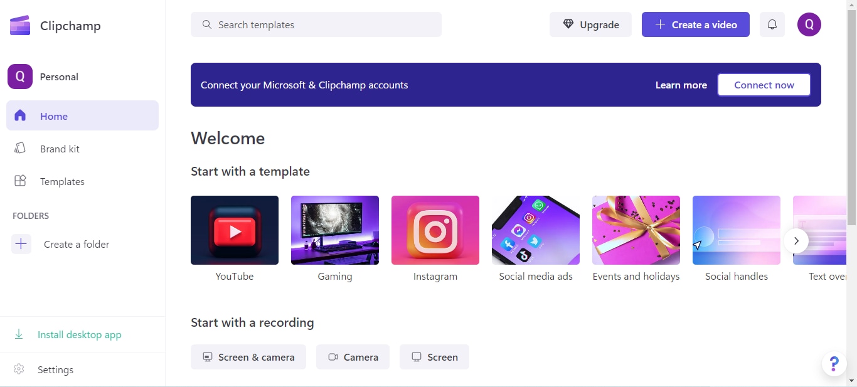The width and height of the screenshot is (857, 387).
Task: Focus the Search templates field
Action: click(x=316, y=24)
